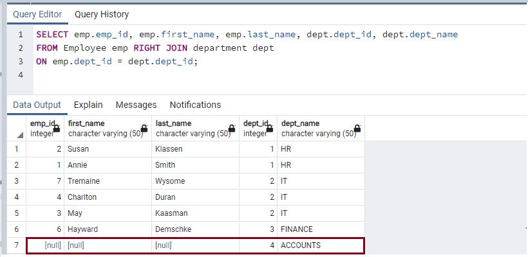Click select-all corner triangle in grid
Viewport: 528px width, 257px height.
point(20,134)
